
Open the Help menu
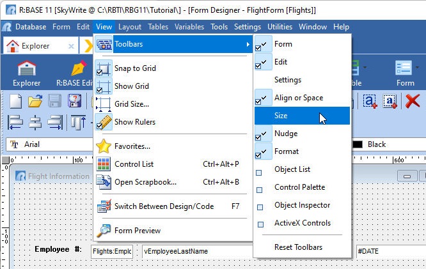pyautogui.click(x=341, y=27)
